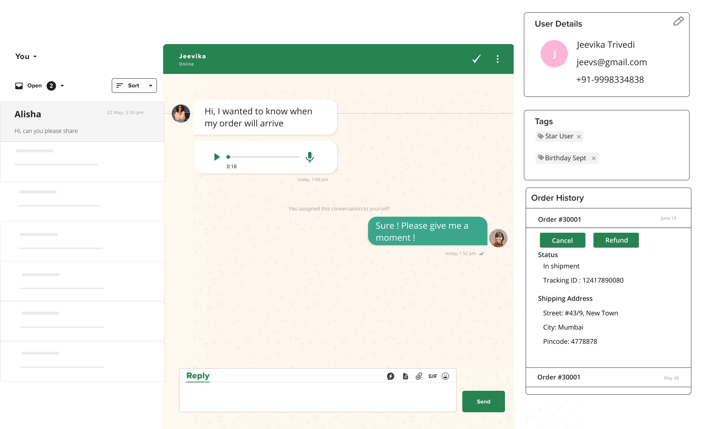Click the Street: #43/9, New Town line

pos(580,313)
